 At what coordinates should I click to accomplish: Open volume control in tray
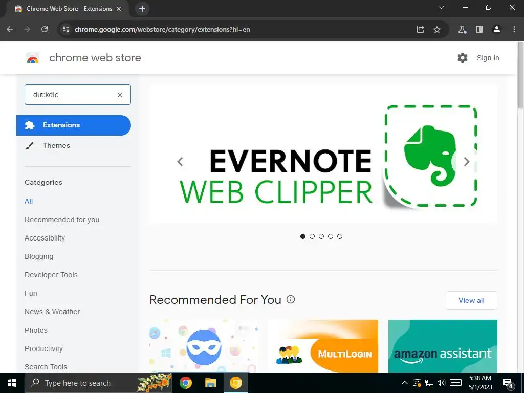click(441, 383)
